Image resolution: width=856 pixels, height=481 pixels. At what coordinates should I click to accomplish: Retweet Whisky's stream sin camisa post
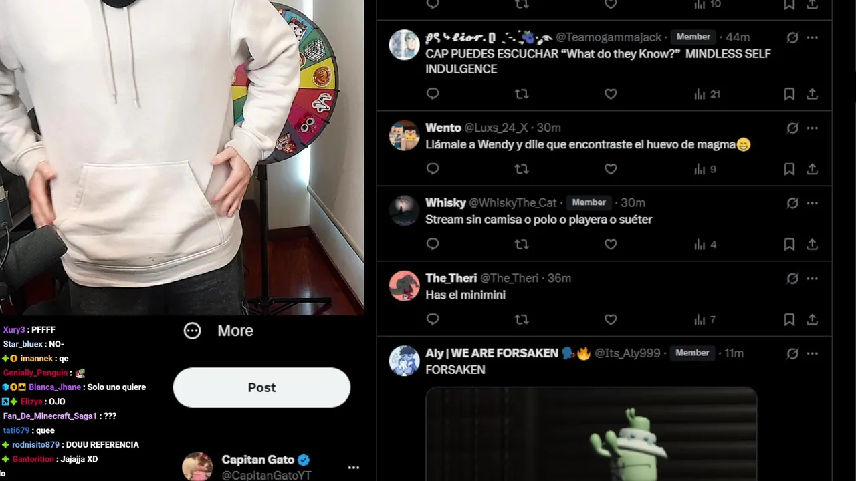point(522,245)
